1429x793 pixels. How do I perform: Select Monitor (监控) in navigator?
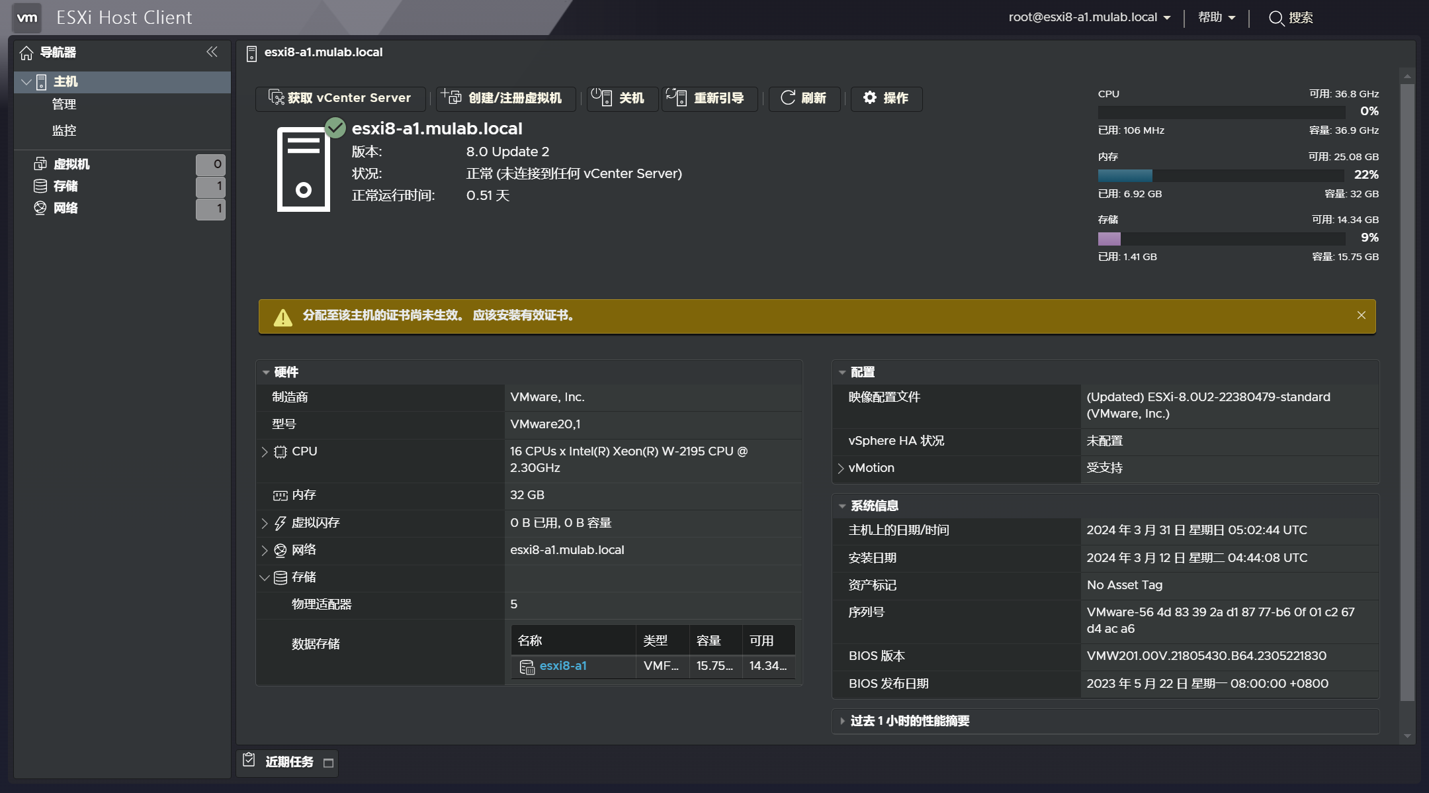(64, 130)
